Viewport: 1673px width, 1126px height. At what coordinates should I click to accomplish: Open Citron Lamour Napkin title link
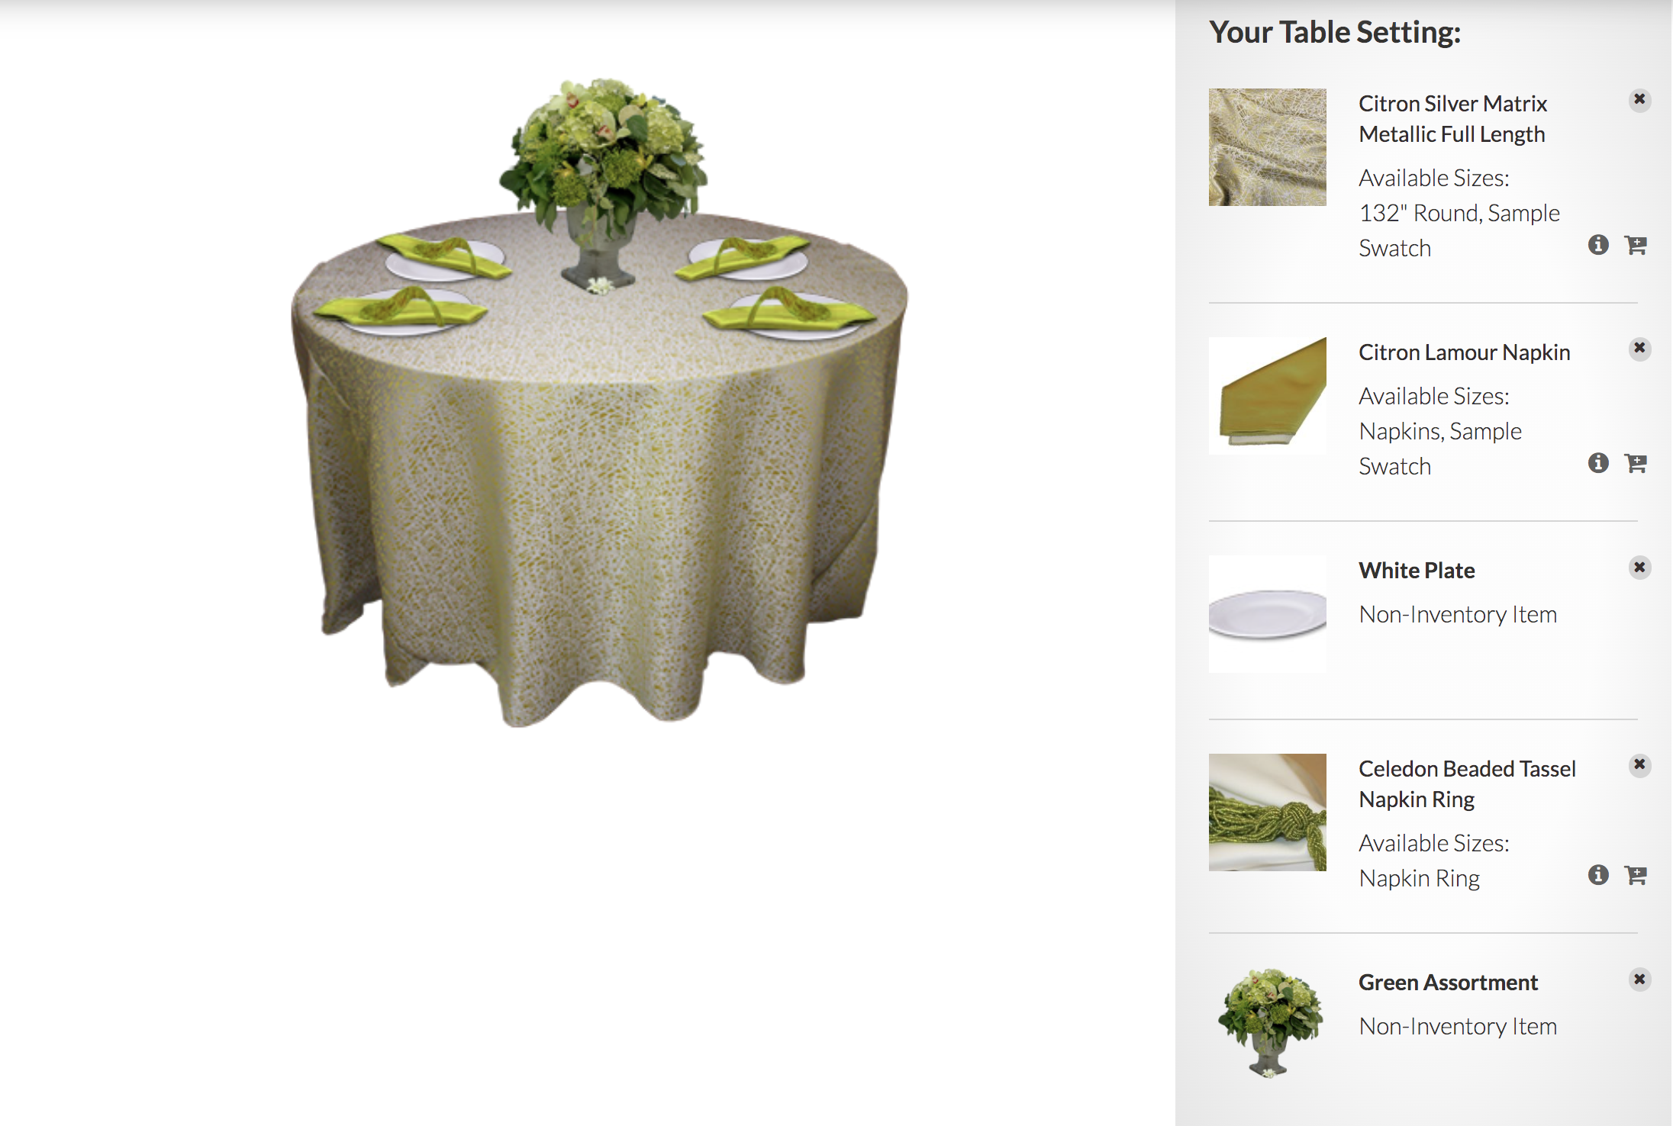pos(1465,352)
